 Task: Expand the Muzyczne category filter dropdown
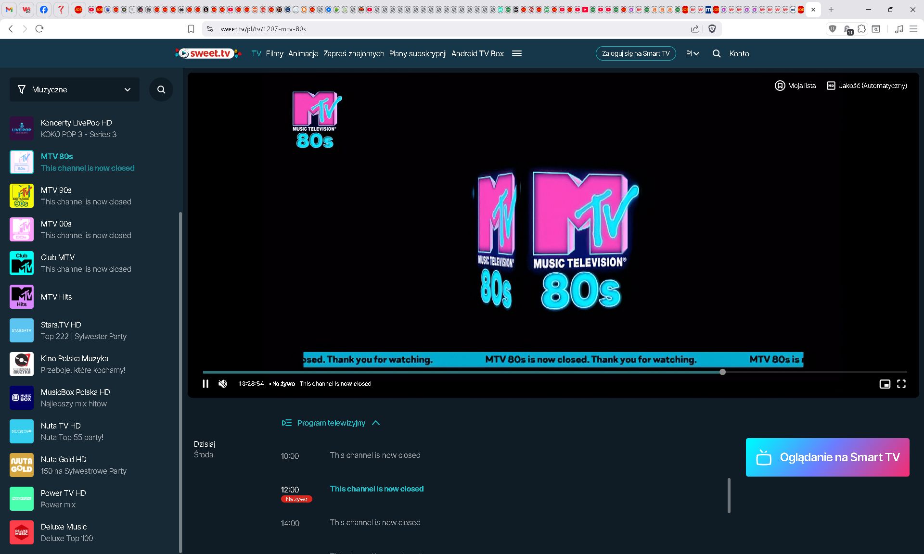[x=75, y=89]
